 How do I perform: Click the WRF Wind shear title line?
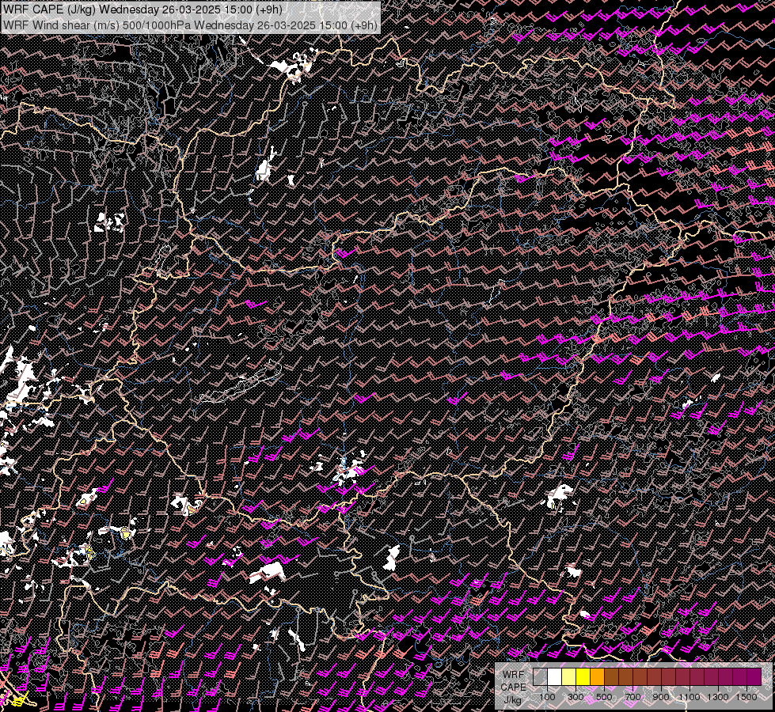[x=190, y=25]
